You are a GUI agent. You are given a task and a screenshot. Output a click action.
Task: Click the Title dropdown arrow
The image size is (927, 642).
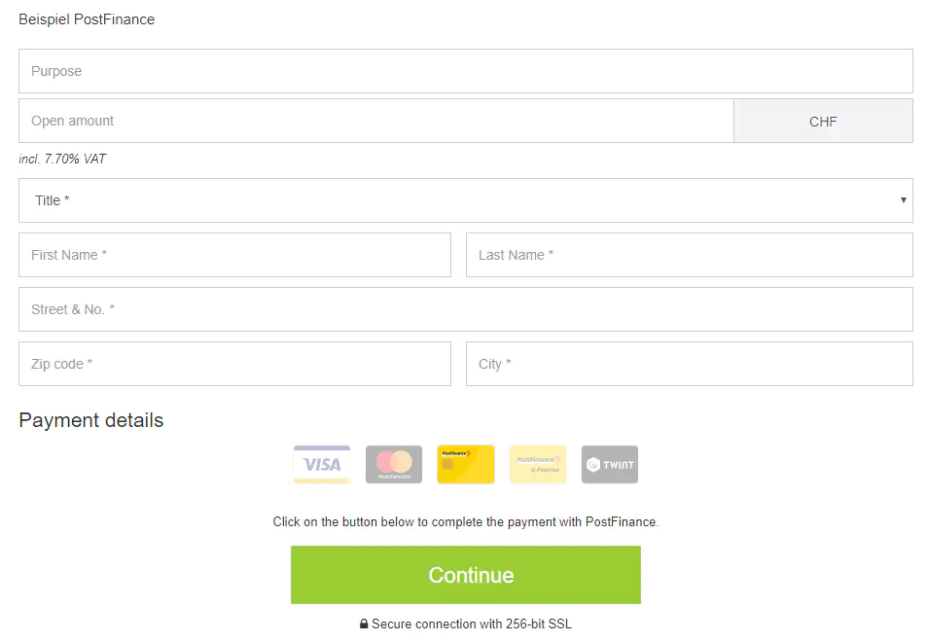(903, 200)
